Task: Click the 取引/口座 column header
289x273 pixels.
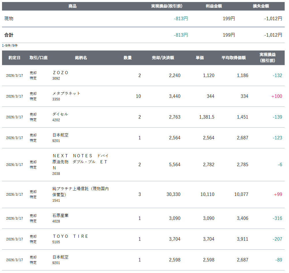Action: click(x=39, y=58)
